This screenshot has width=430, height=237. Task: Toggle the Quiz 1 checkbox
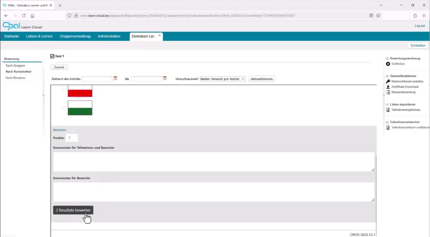[x=52, y=56]
